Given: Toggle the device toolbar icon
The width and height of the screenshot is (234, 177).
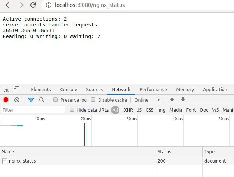Looking at the screenshot, I should coord(16,89).
